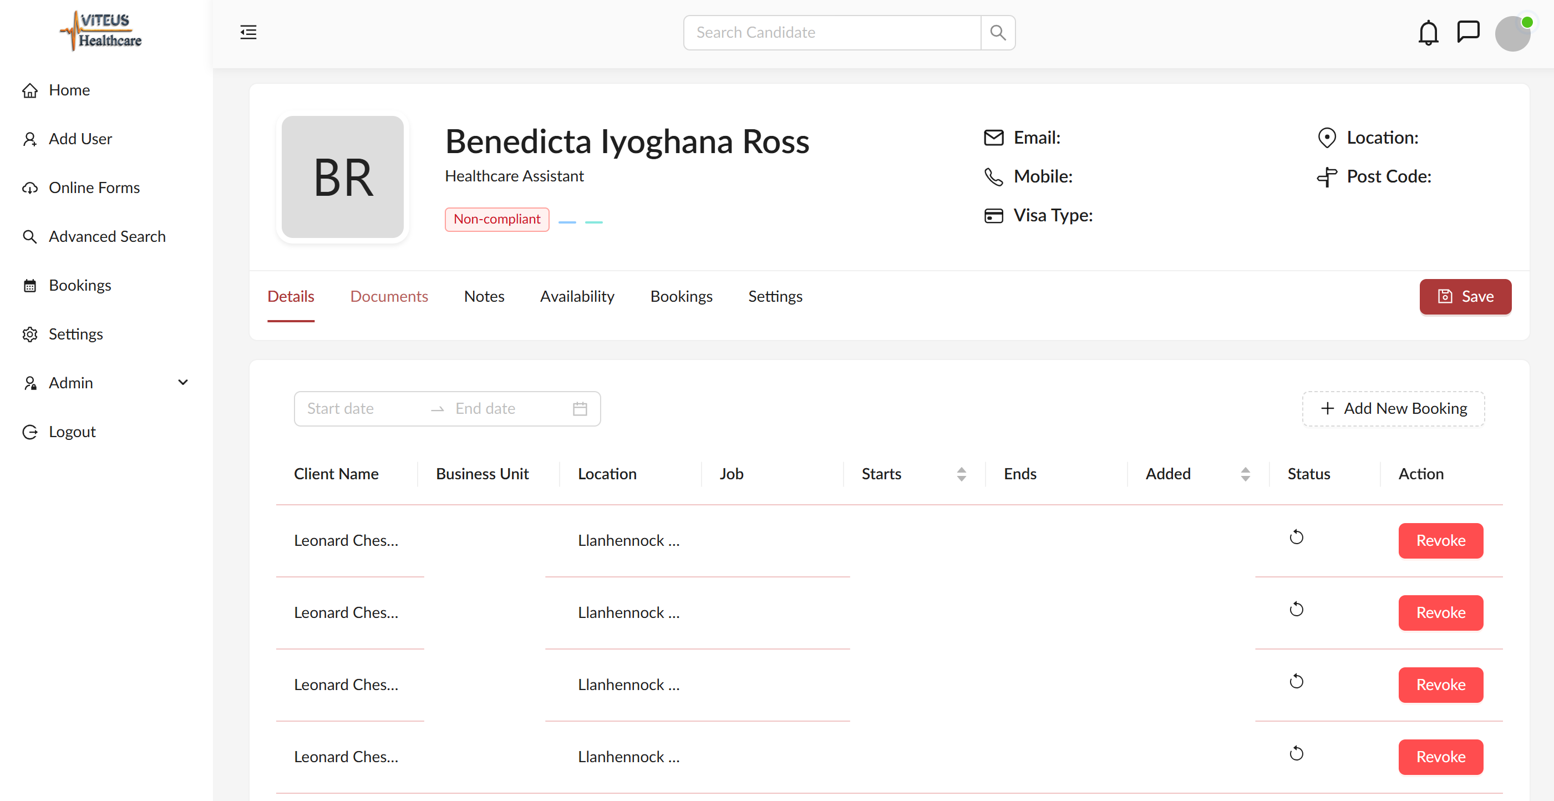Collapse the sidebar menu icon

(x=248, y=33)
